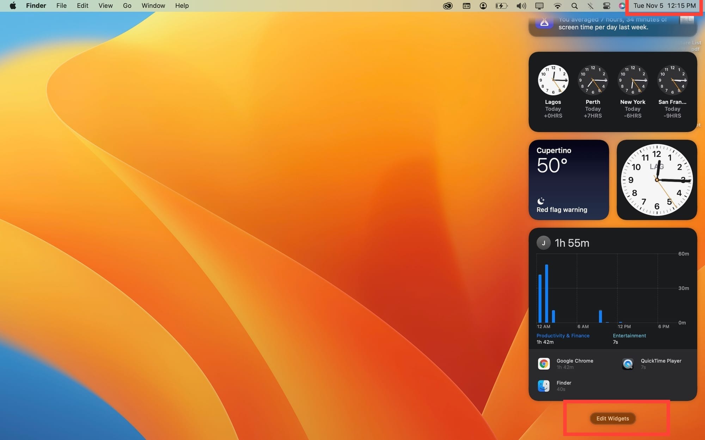Click the user account icon in menu bar
705x440 pixels.
tap(483, 6)
